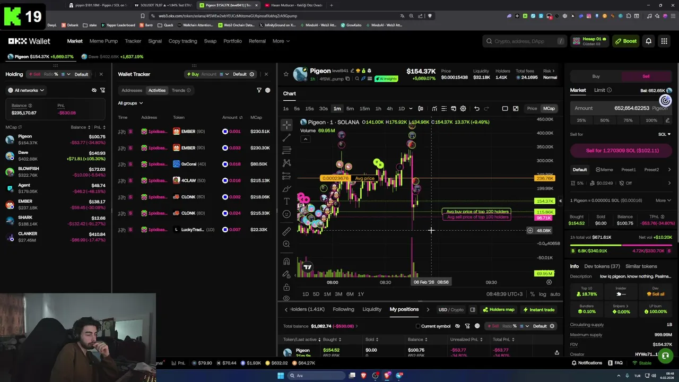Open the All groups dropdown

tap(130, 103)
